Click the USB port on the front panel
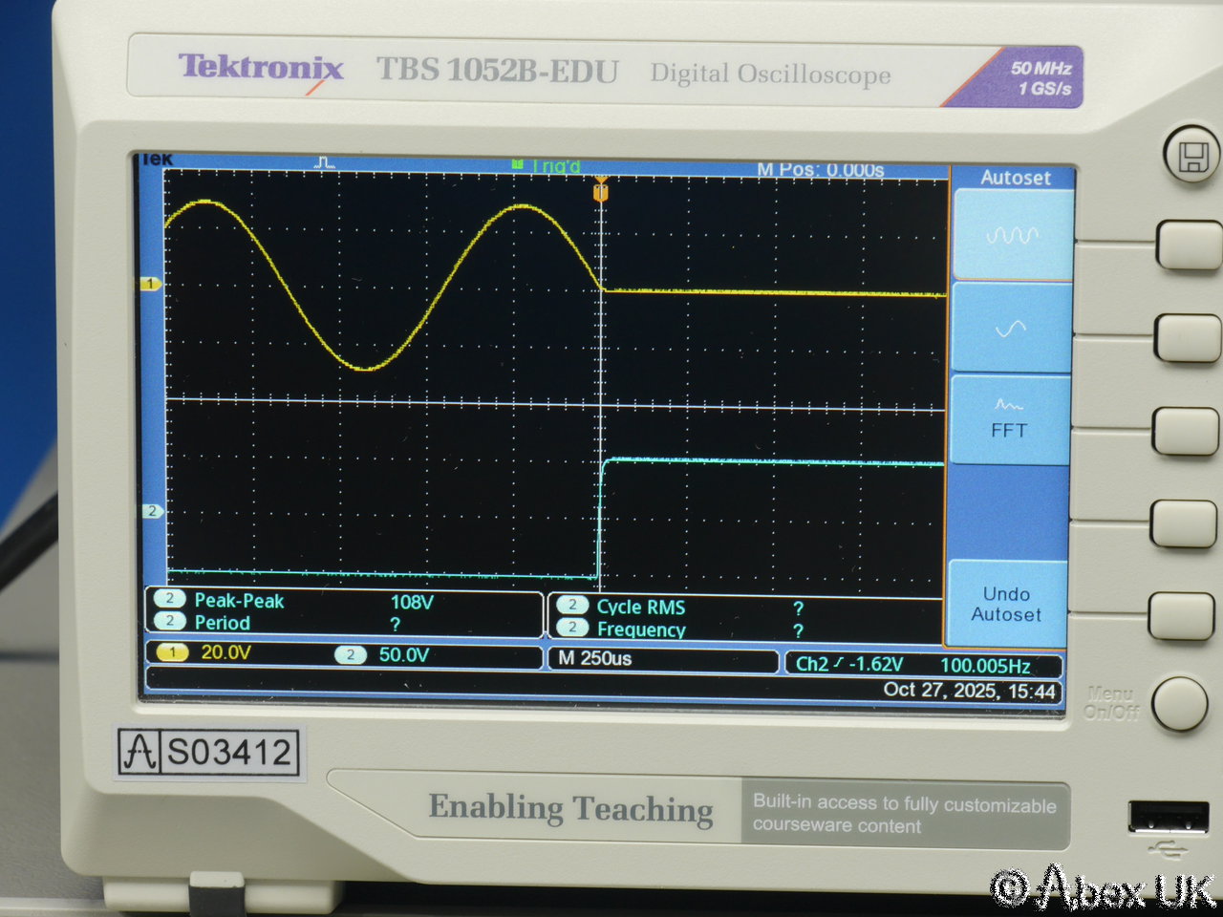Viewport: 1223px width, 917px height. (1168, 818)
